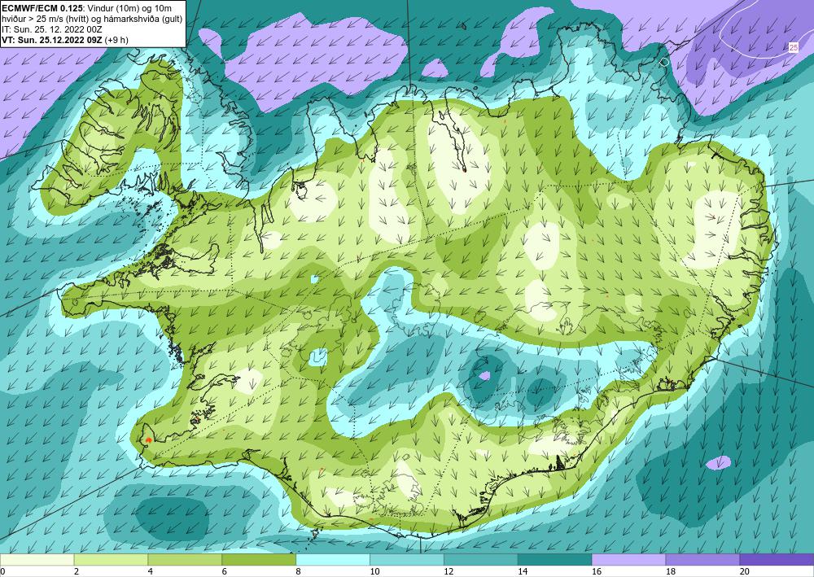Click the 14–16 m/s dark teal legend swatch
This screenshot has width=814, height=577.
pyautogui.click(x=555, y=560)
